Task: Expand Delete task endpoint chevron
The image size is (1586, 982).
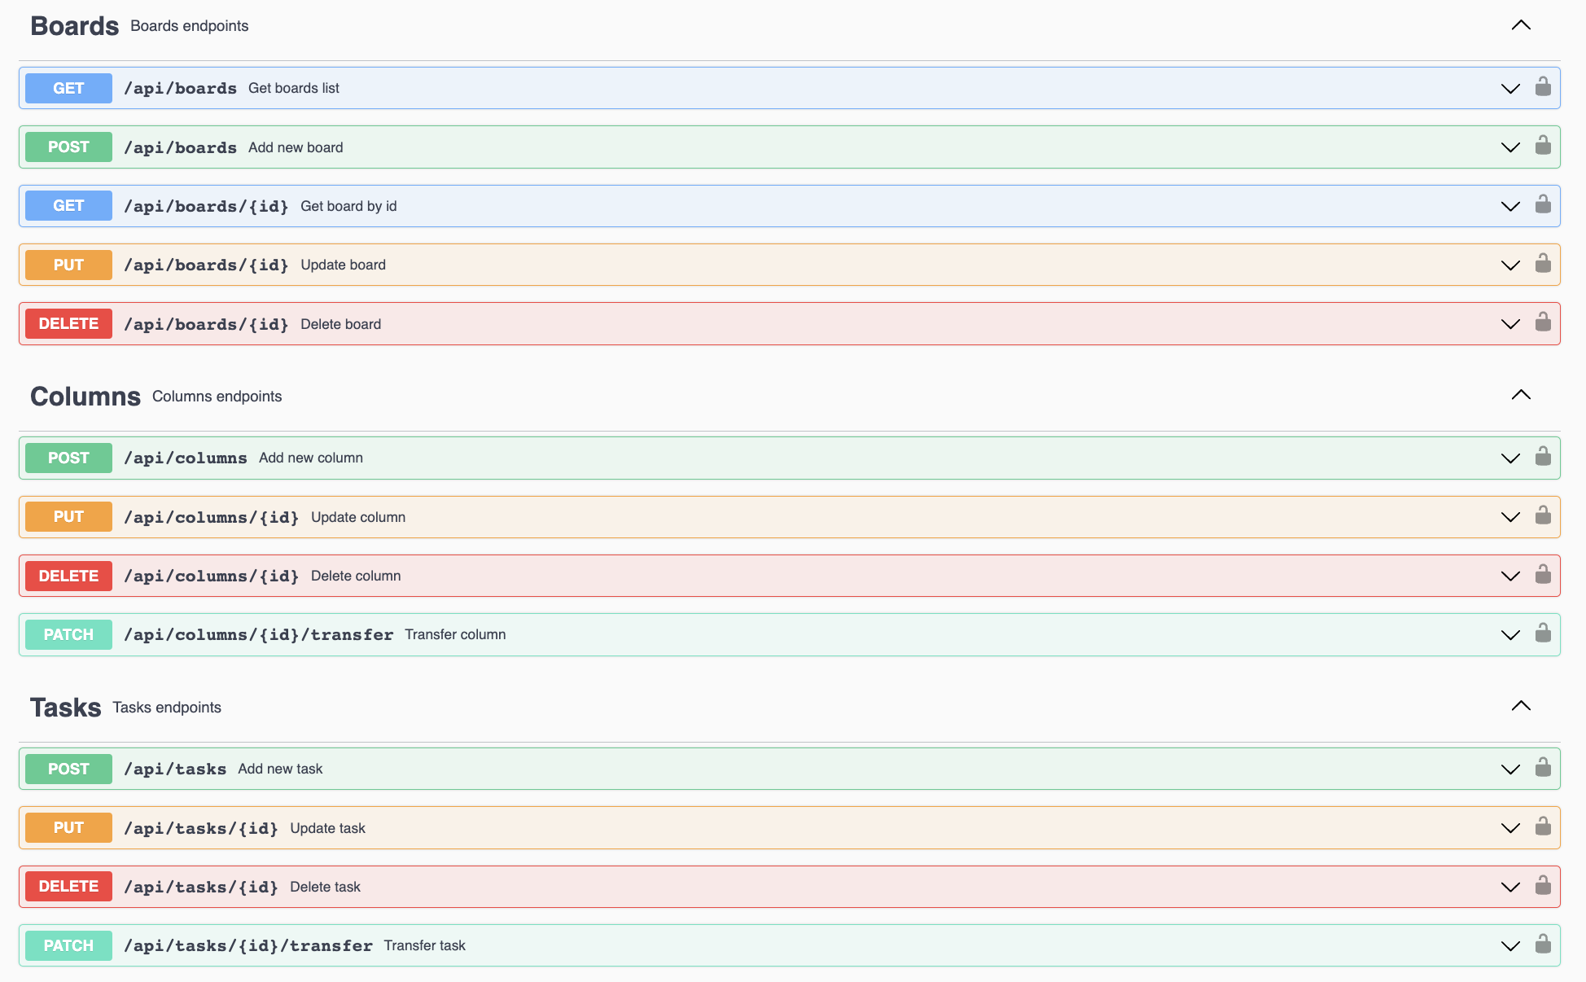Action: [1510, 888]
